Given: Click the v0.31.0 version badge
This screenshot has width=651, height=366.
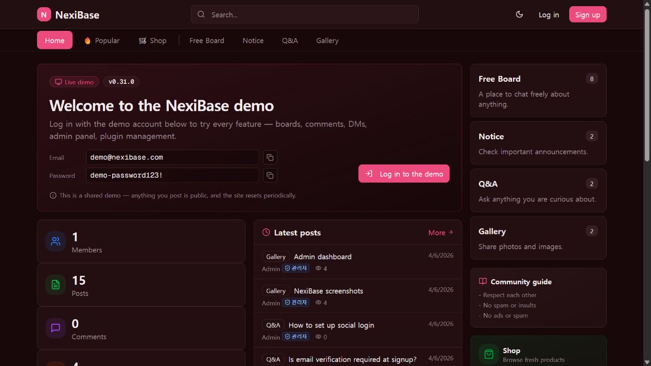Looking at the screenshot, I should pos(121,82).
